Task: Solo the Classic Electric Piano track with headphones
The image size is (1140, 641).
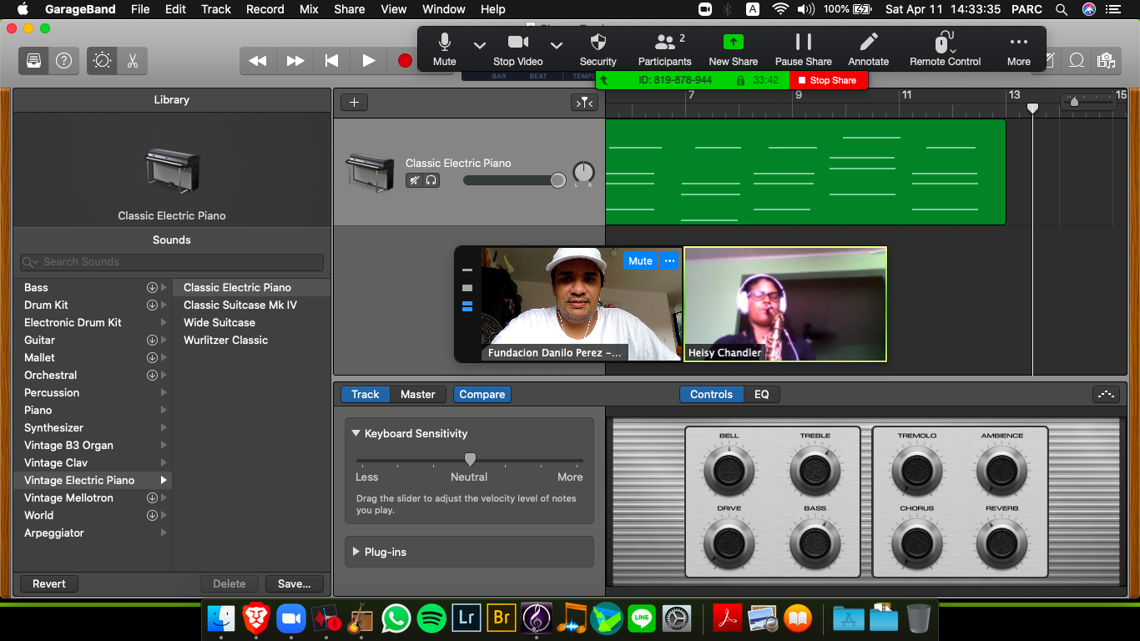Action: (x=431, y=180)
